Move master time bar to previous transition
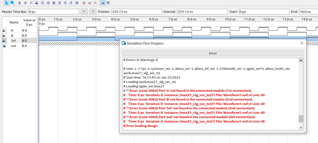Image resolution: width=318 pixels, height=143 pixels. 84,12
